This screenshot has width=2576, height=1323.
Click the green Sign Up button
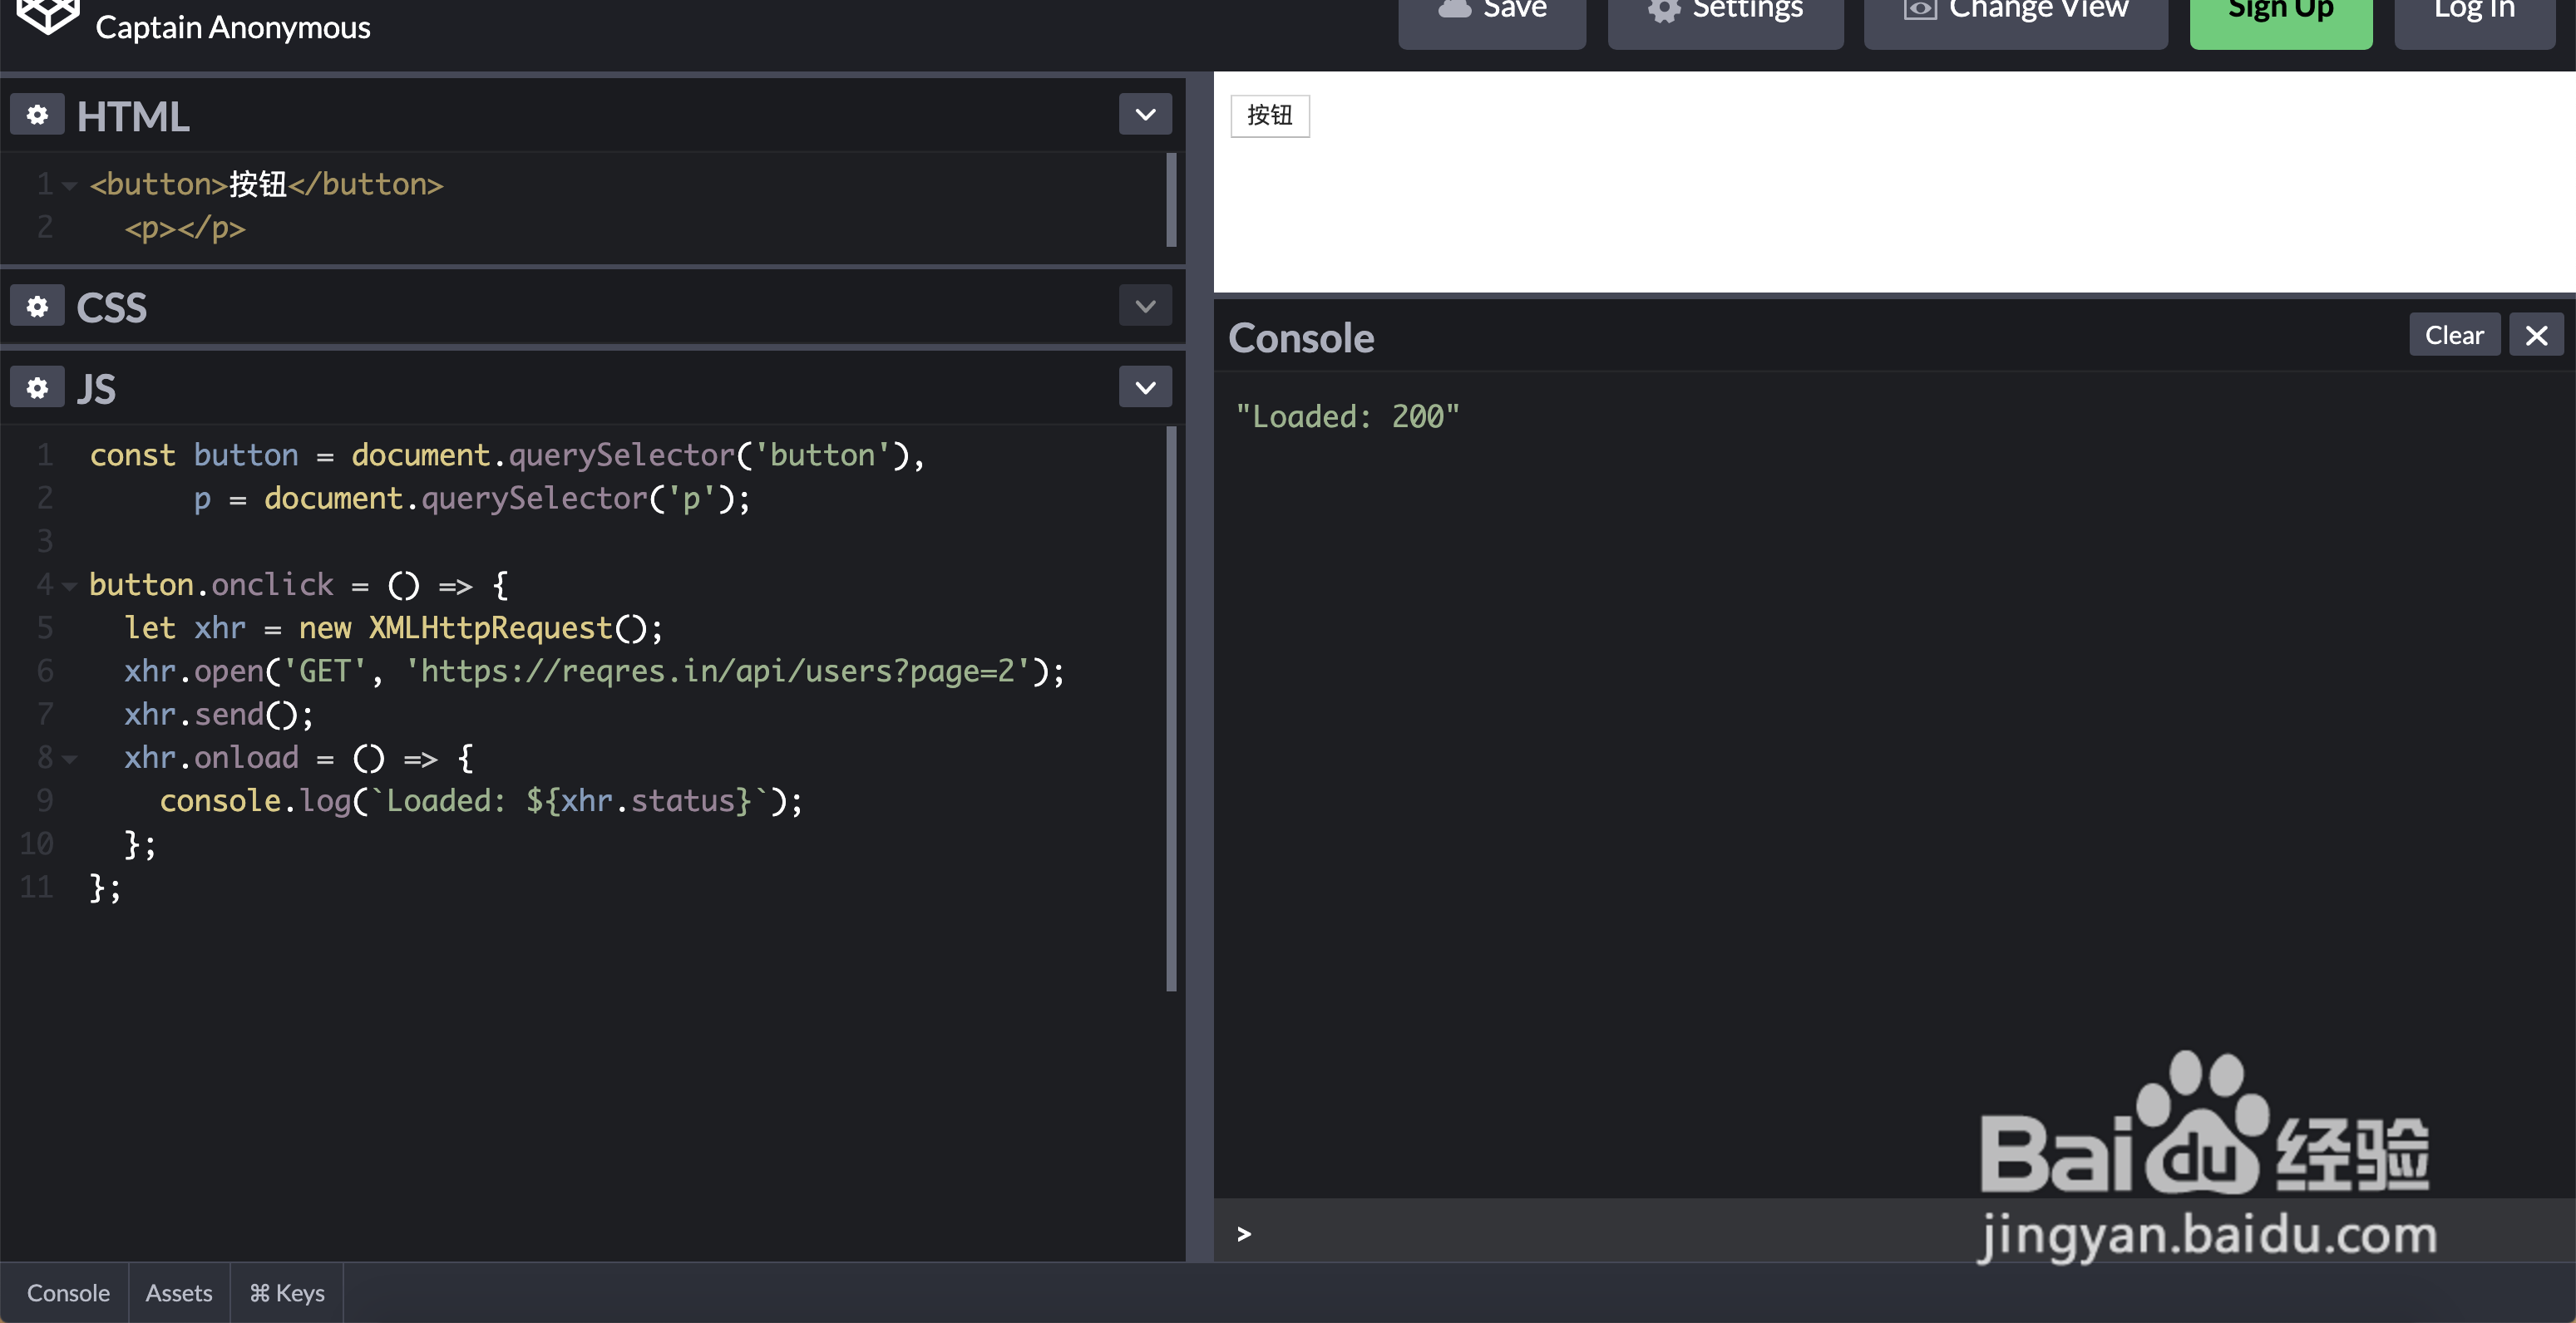(2280, 14)
